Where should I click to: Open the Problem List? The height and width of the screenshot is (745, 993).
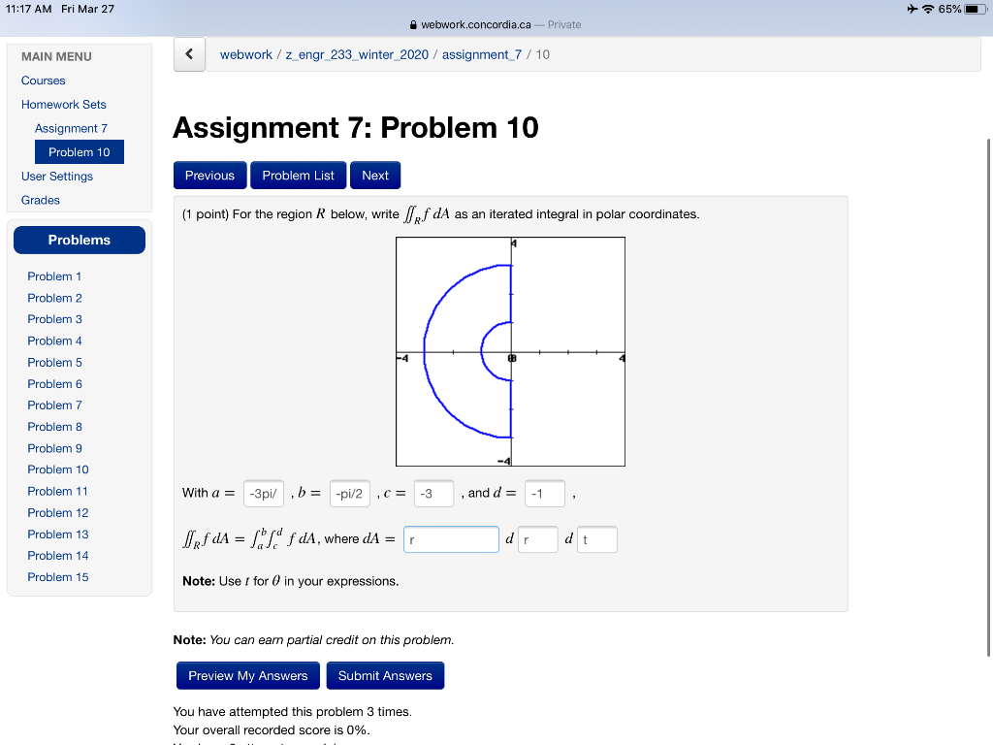[x=298, y=175]
